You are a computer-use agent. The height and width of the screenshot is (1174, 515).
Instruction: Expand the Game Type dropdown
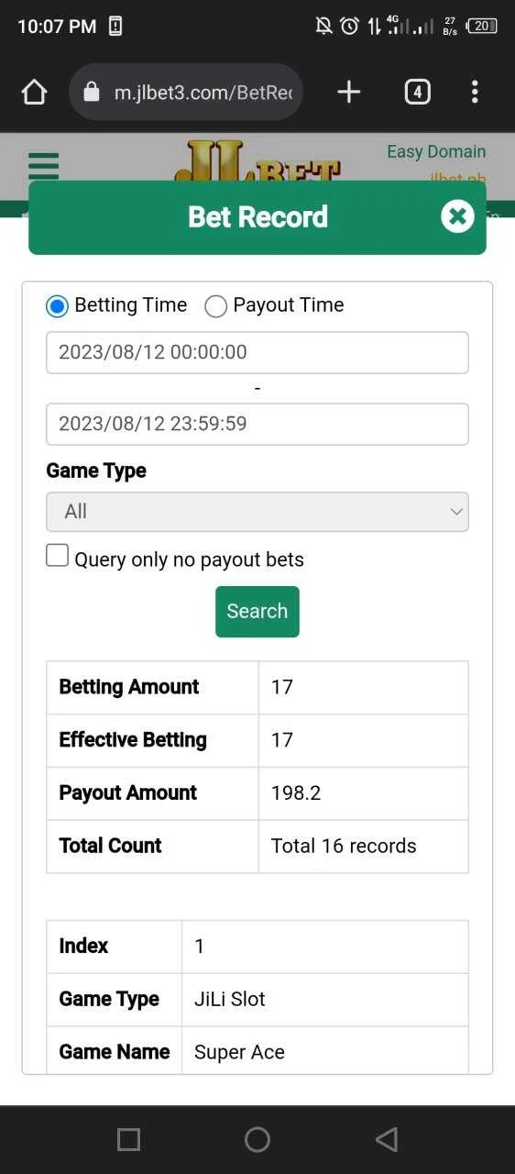(257, 512)
